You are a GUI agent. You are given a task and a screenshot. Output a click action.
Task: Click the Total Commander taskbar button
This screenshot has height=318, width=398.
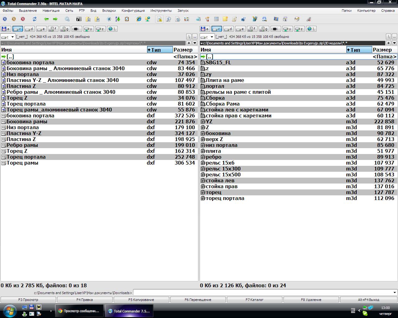pyautogui.click(x=129, y=311)
